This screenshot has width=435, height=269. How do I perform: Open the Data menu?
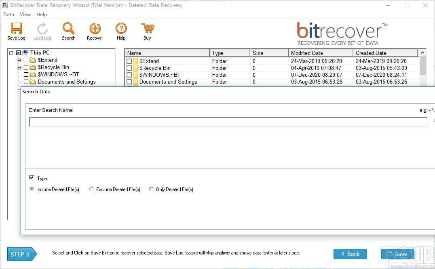(x=8, y=15)
